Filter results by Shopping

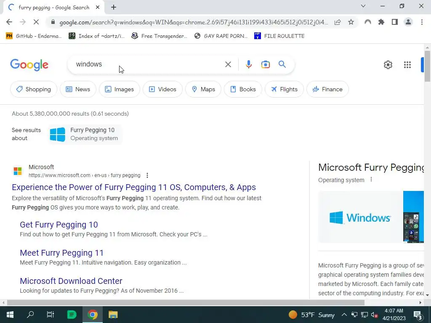pos(34,89)
